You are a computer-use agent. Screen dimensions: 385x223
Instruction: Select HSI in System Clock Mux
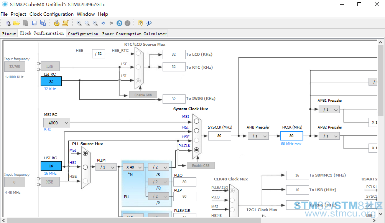pos(196,131)
